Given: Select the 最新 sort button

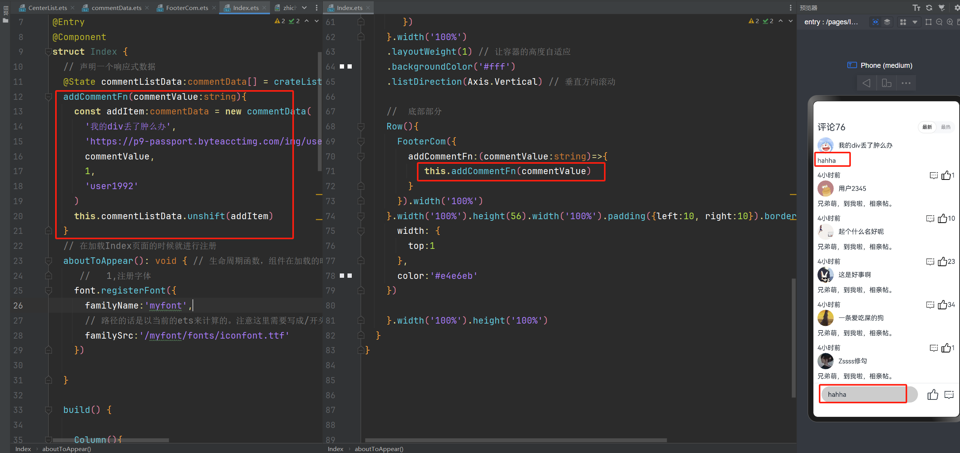Looking at the screenshot, I should click(x=927, y=127).
